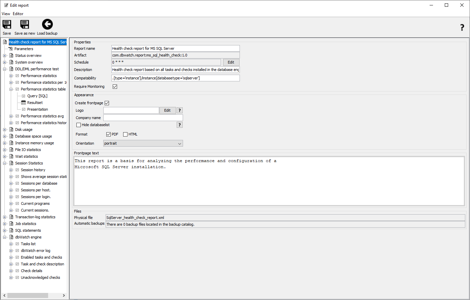Click the System overview document icon
470x300 pixels.
pos(11,62)
